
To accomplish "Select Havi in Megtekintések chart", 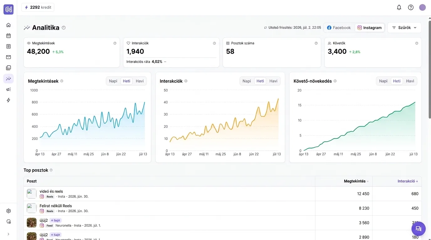I will pyautogui.click(x=140, y=81).
